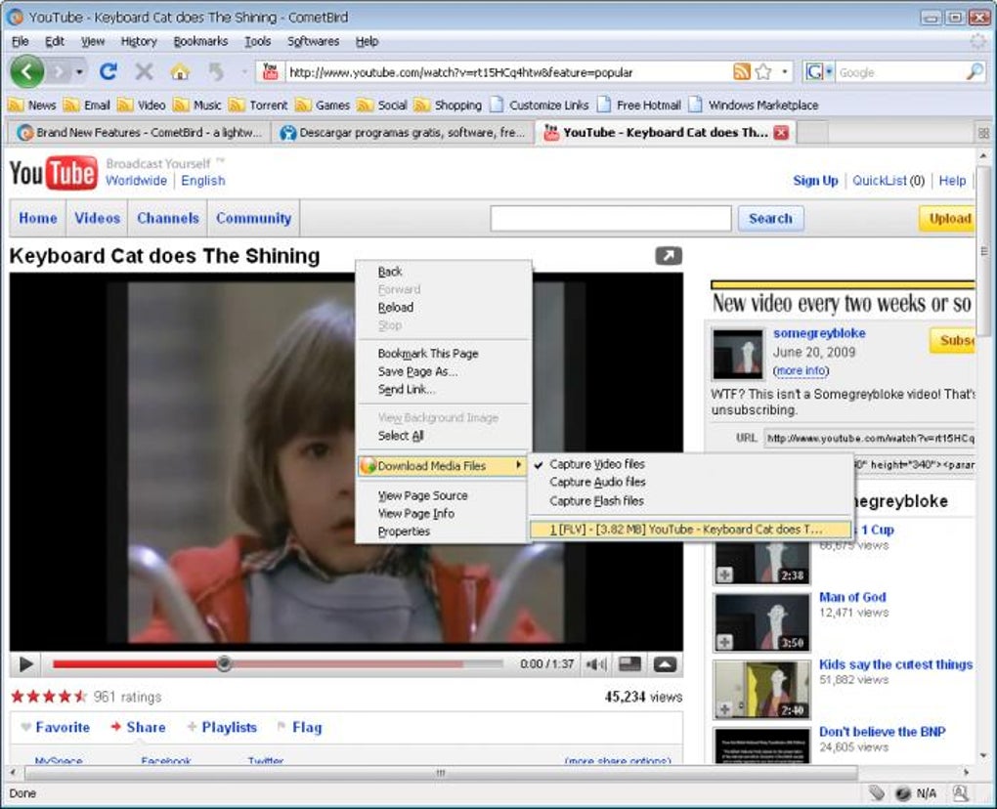Open the search engine selector dropdown
This screenshot has height=809, width=997.
(820, 71)
